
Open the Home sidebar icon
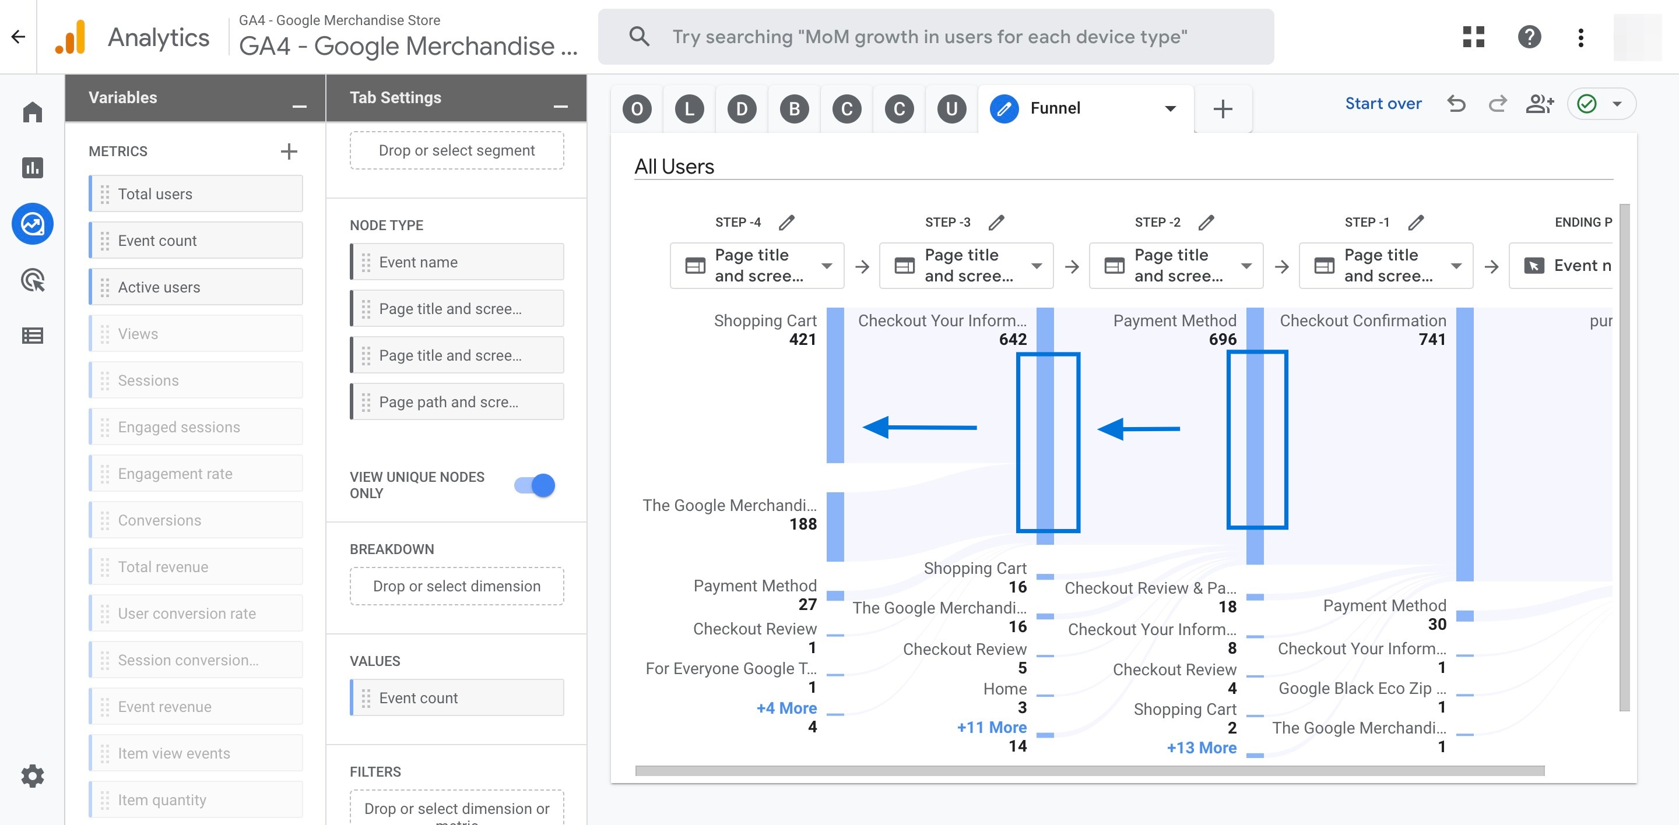(33, 112)
